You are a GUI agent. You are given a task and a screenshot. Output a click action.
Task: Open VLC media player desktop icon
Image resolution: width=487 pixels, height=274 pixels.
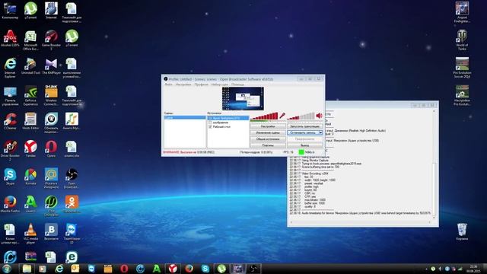click(30, 234)
